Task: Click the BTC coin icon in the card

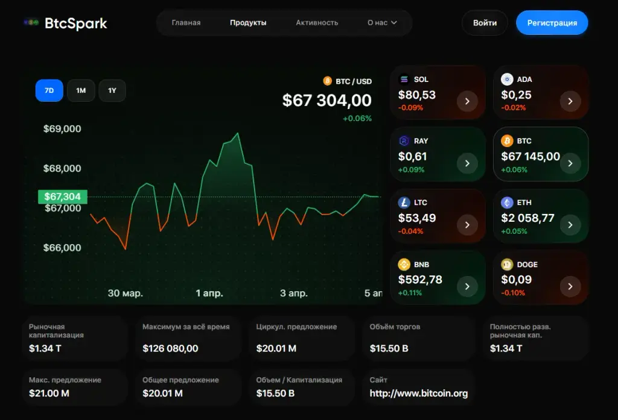Action: pos(507,141)
